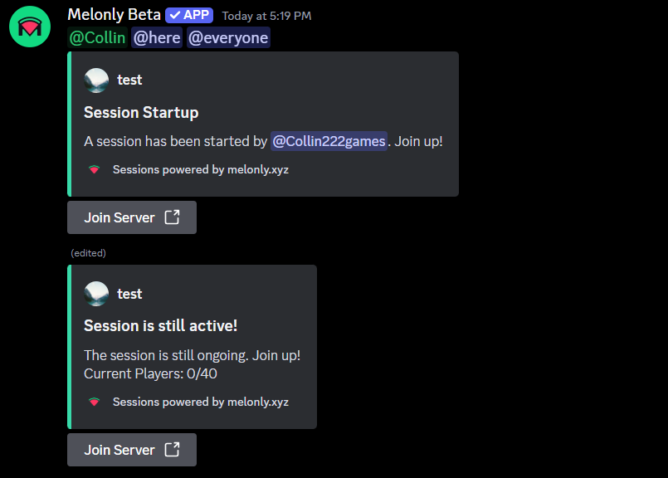Click the (edited) label

(88, 252)
